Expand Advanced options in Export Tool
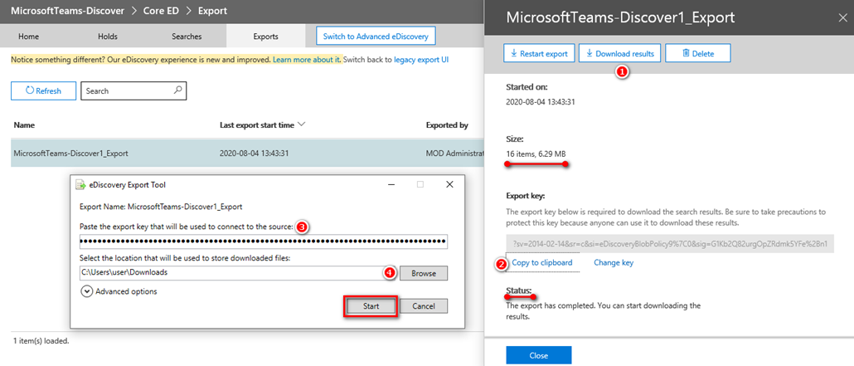Screen dimensions: 854x366 tap(119, 291)
